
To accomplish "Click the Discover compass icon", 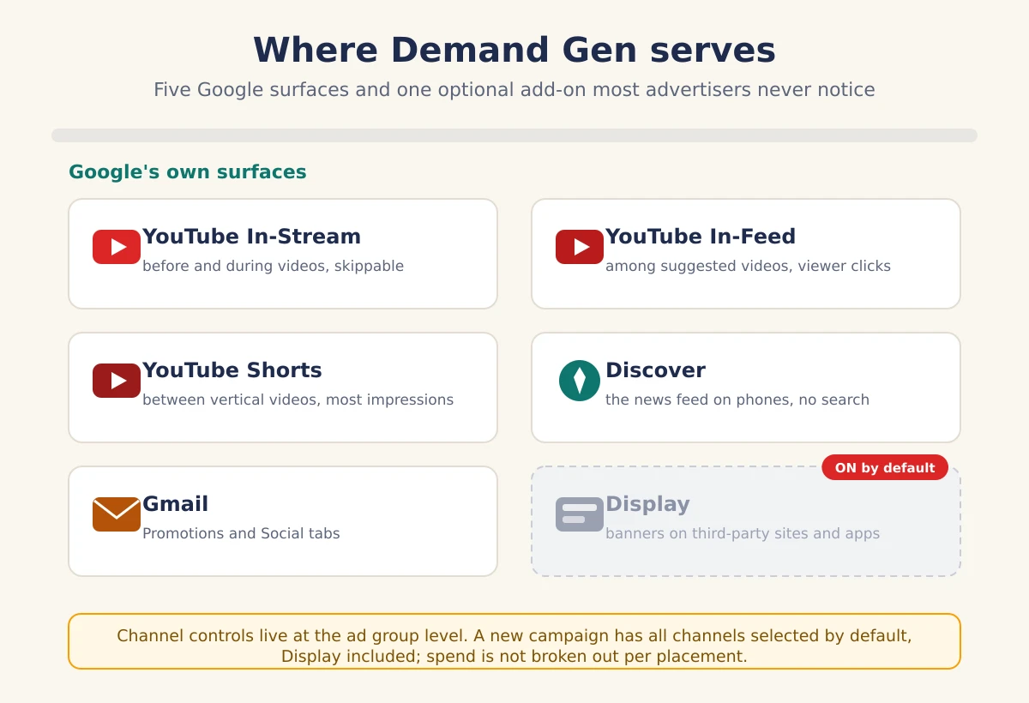I will [580, 381].
